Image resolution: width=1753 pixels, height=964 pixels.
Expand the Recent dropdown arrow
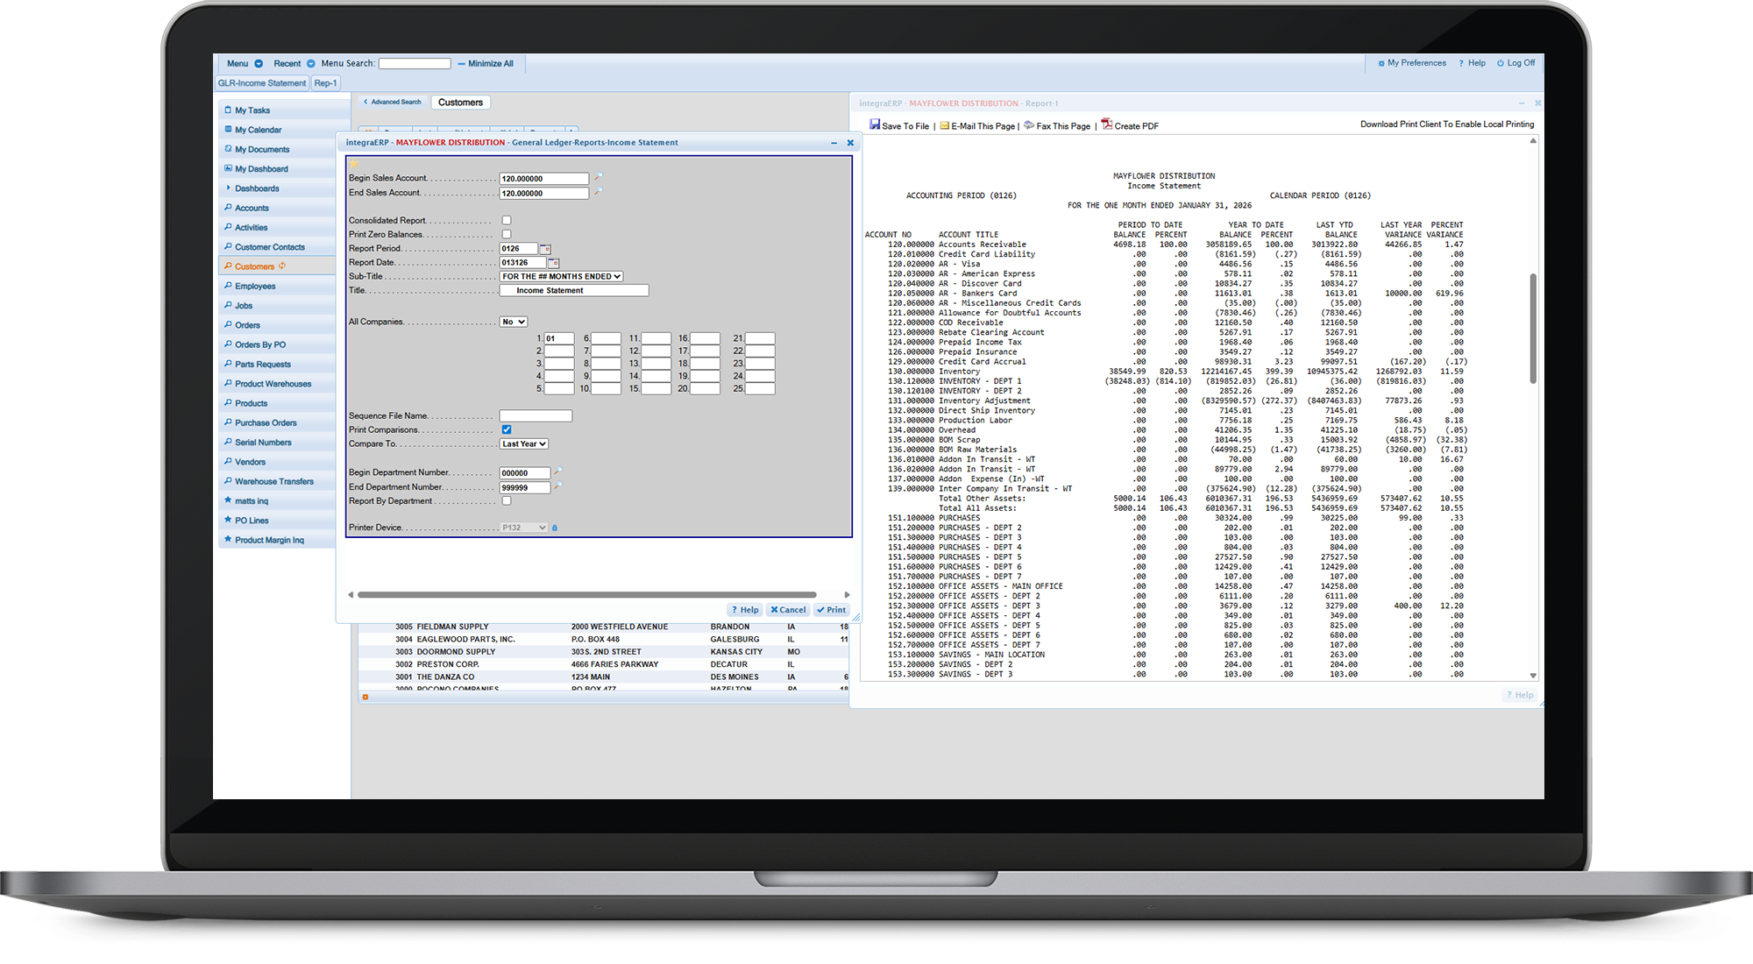[x=311, y=63]
